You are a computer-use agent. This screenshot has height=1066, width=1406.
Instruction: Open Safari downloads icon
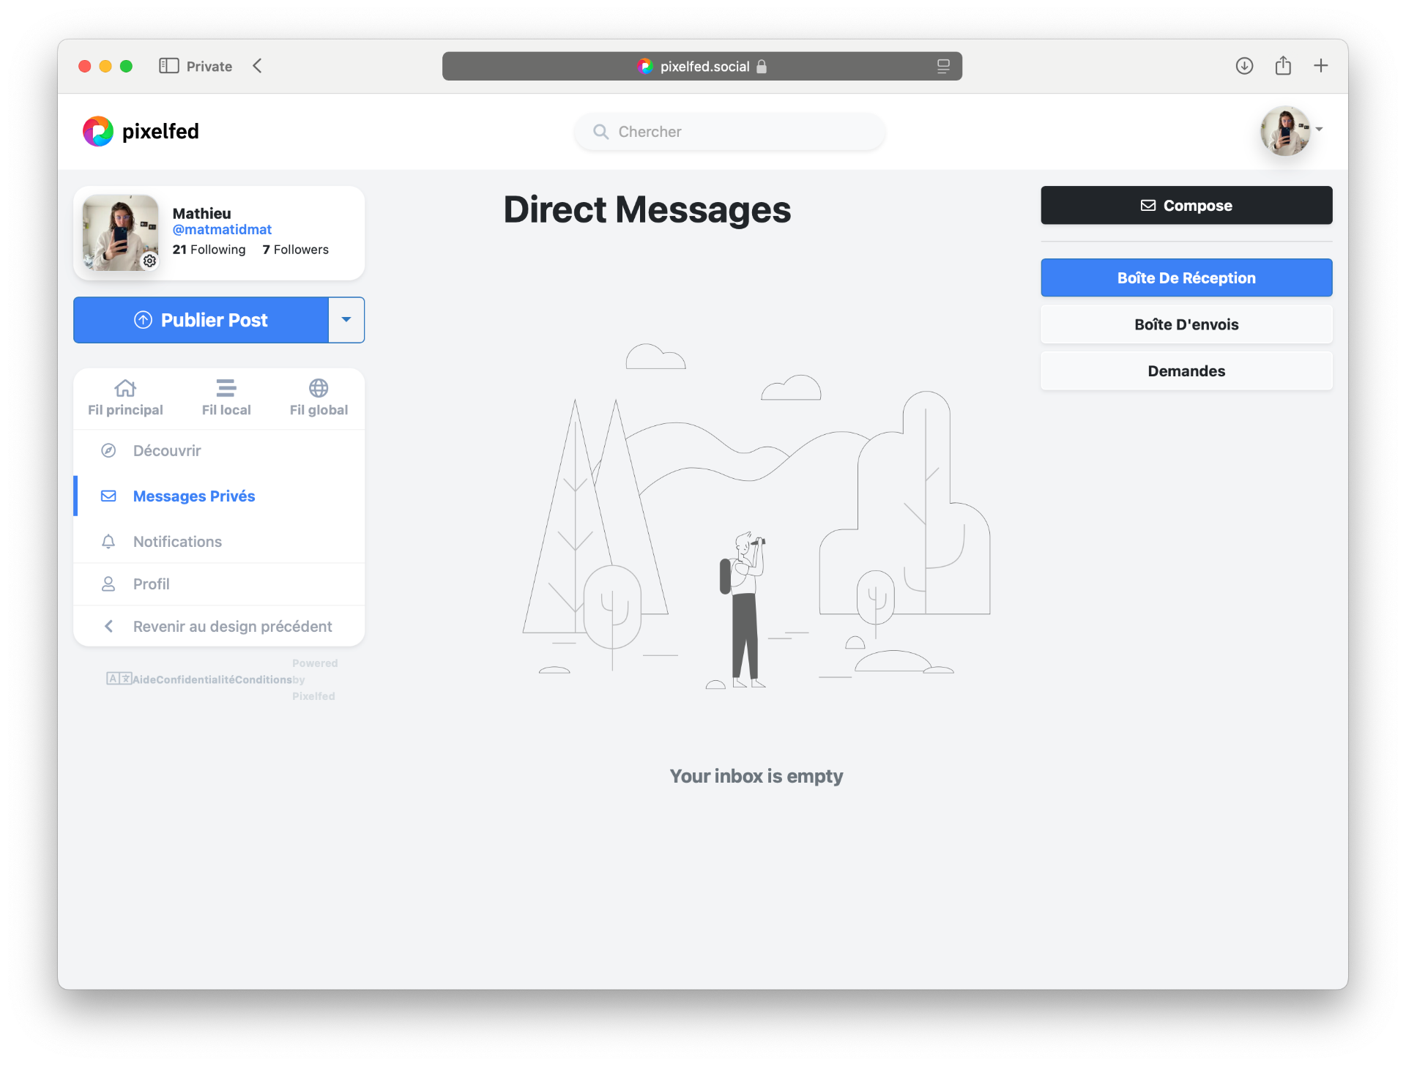pos(1244,66)
